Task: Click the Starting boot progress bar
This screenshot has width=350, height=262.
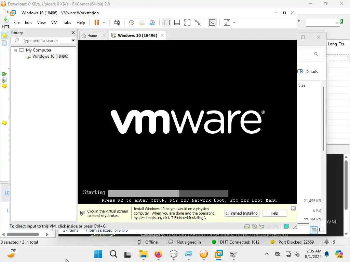Action: point(168,193)
